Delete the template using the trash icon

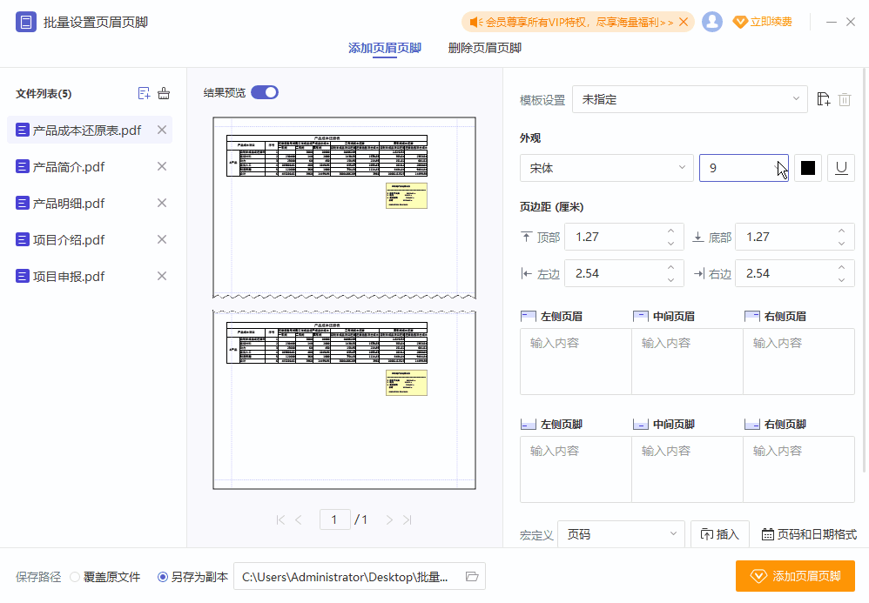tap(845, 99)
